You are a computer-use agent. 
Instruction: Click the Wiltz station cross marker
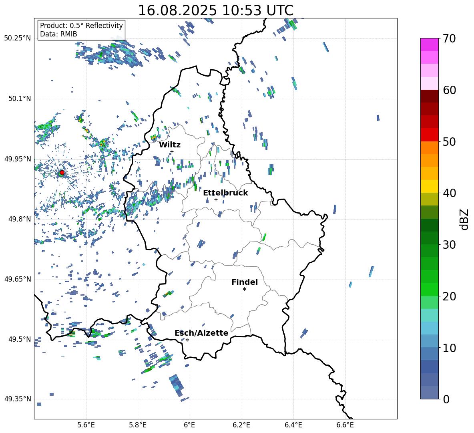pos(172,151)
